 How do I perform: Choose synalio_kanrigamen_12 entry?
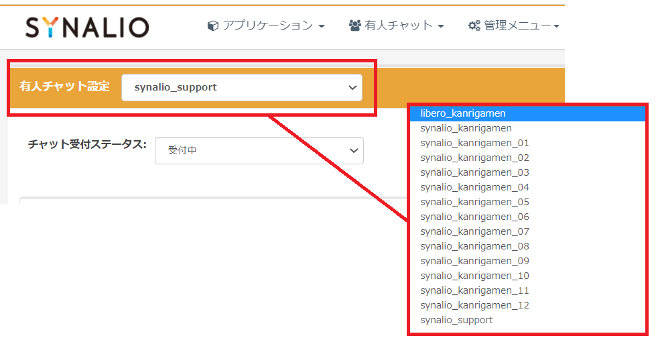coord(527,305)
